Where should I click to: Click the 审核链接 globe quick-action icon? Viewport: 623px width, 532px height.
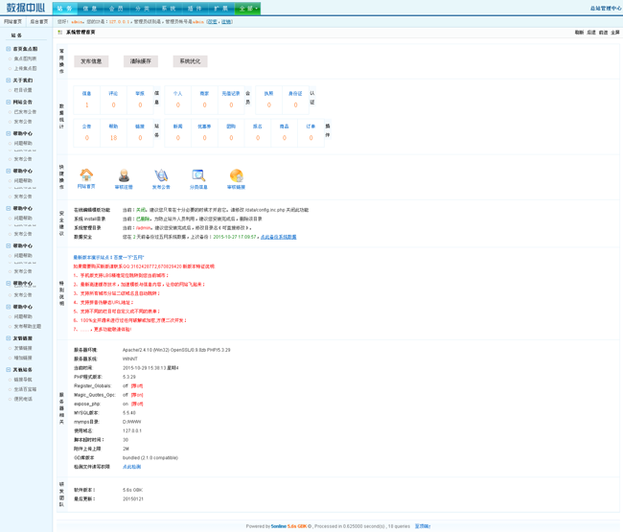pyautogui.click(x=236, y=175)
